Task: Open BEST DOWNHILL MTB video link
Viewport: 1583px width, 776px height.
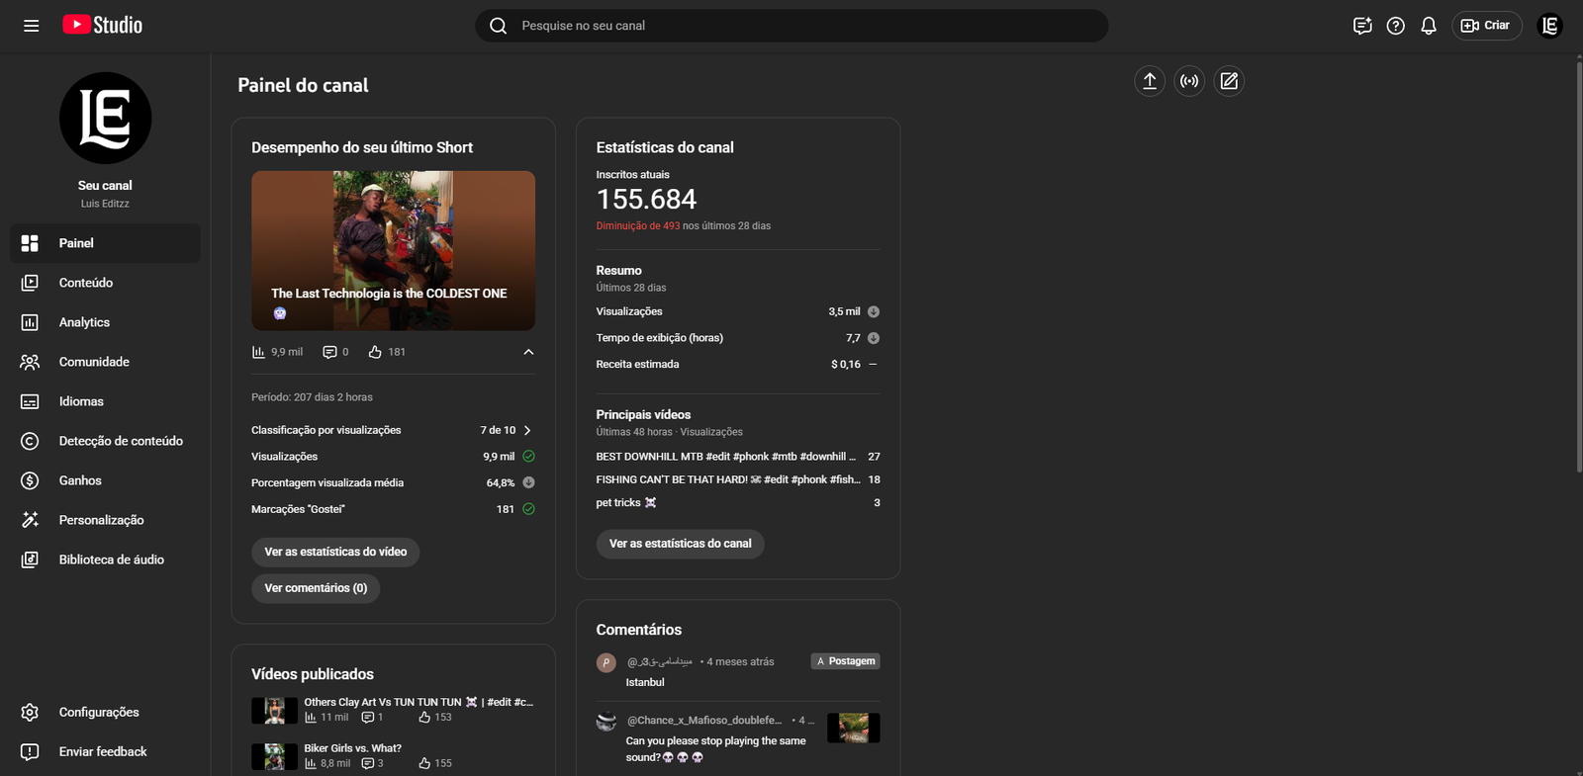Action: 726,457
